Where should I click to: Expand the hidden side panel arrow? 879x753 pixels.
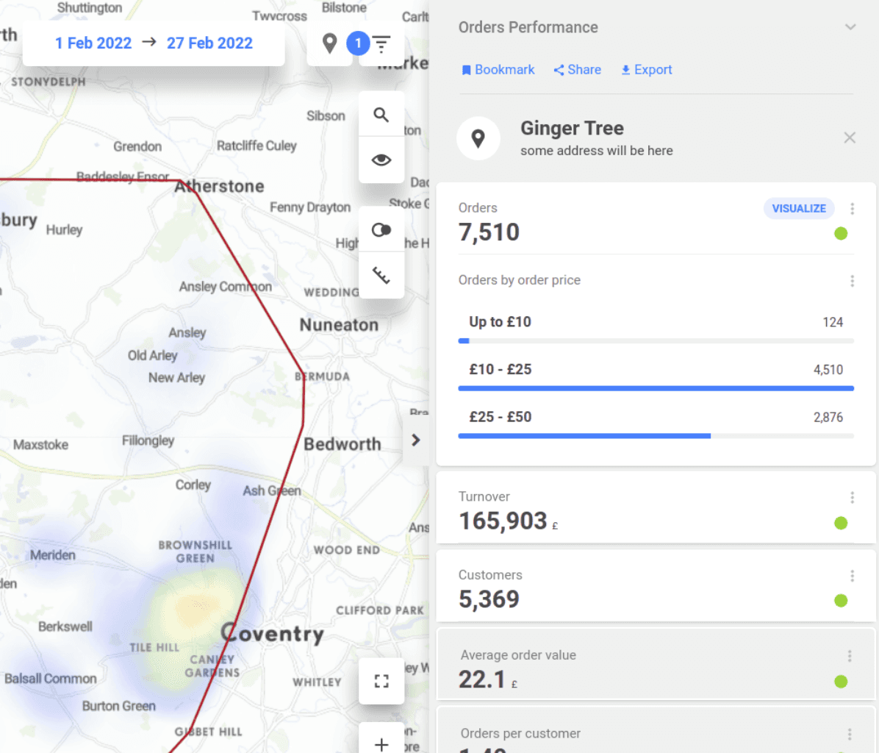pyautogui.click(x=417, y=440)
